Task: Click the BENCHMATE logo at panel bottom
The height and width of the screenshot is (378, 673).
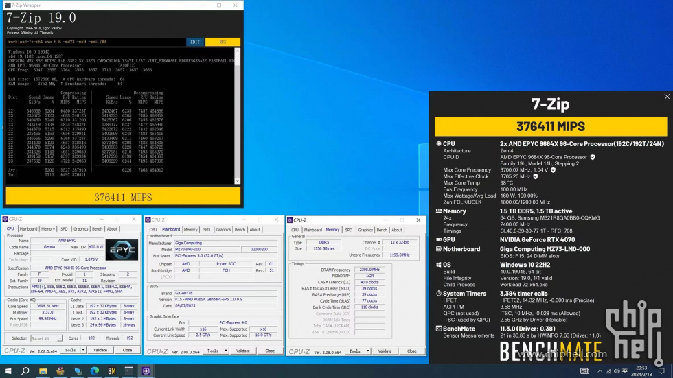Action: (550, 351)
